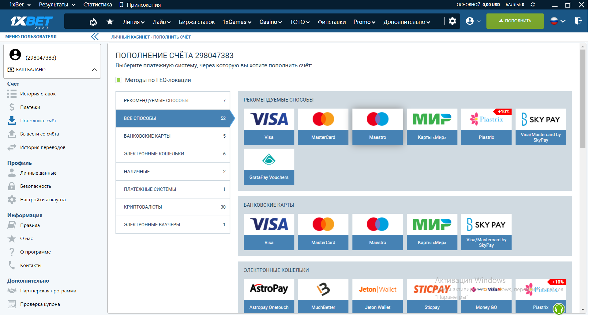Image resolution: width=589 pixels, height=315 pixels.
Task: Refresh balance with the circular arrows icon
Action: pos(533,5)
